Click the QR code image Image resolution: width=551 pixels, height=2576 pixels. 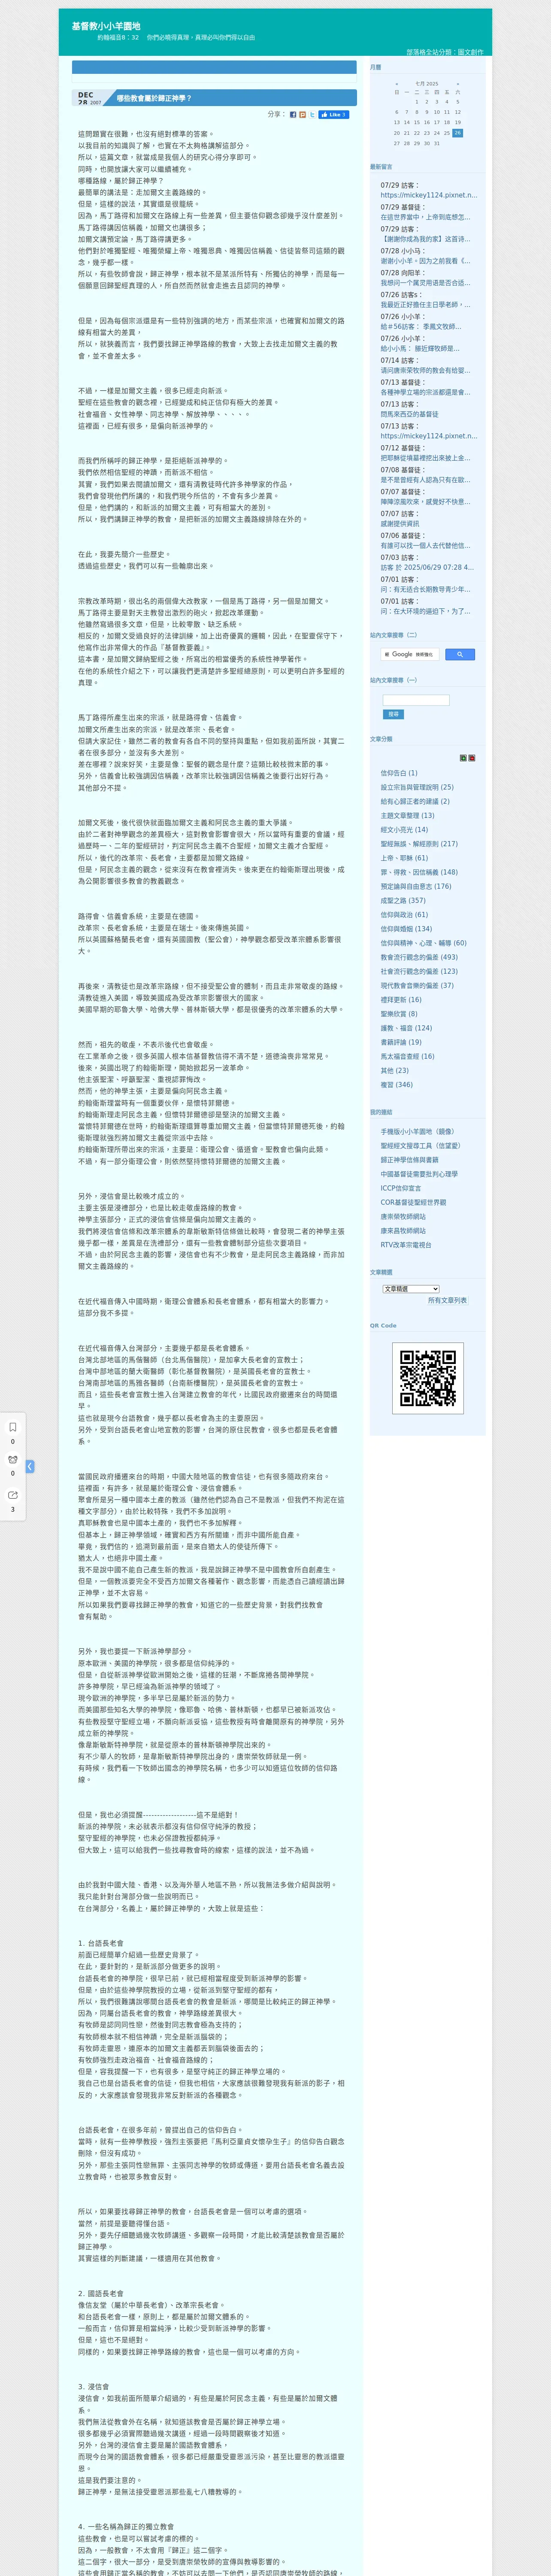pos(427,1378)
